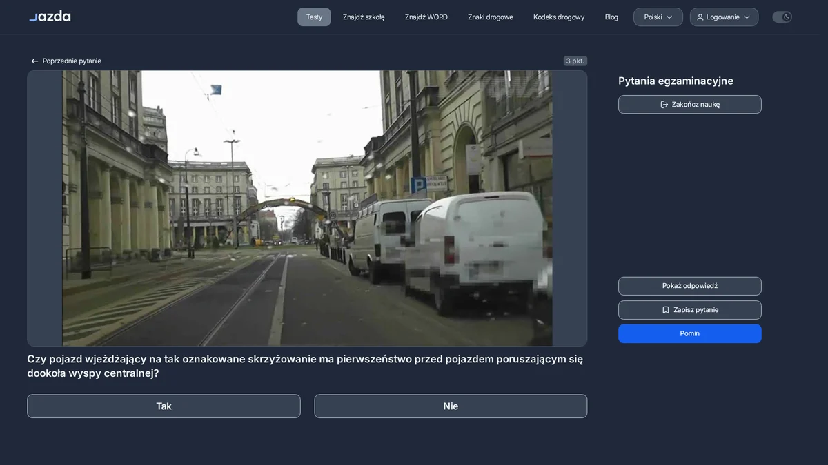Go to Znajdź WORD page
The width and height of the screenshot is (828, 465).
pyautogui.click(x=426, y=17)
